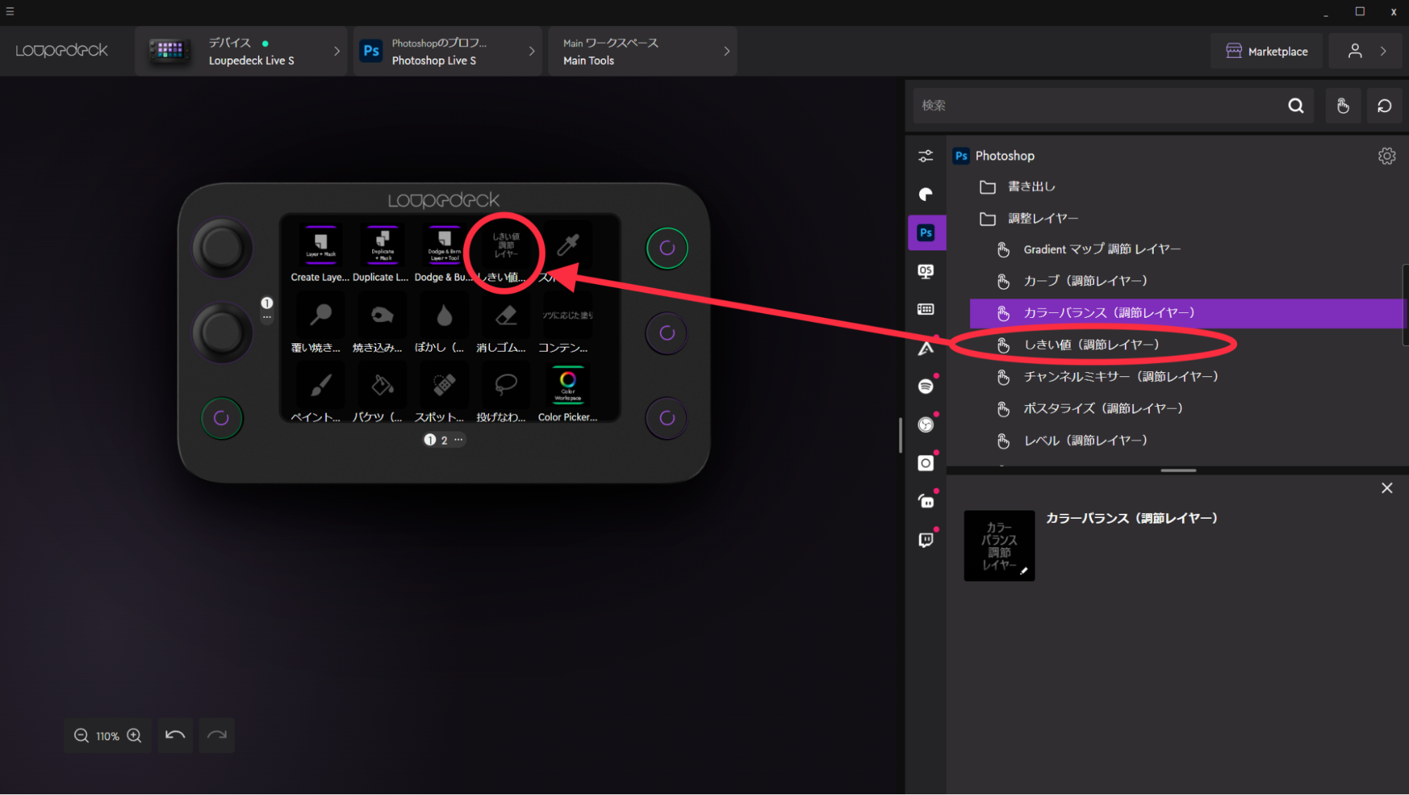1409x795 pixels.
Task: Edit the カラーバランス action icon thumbnail
Action: (x=999, y=546)
